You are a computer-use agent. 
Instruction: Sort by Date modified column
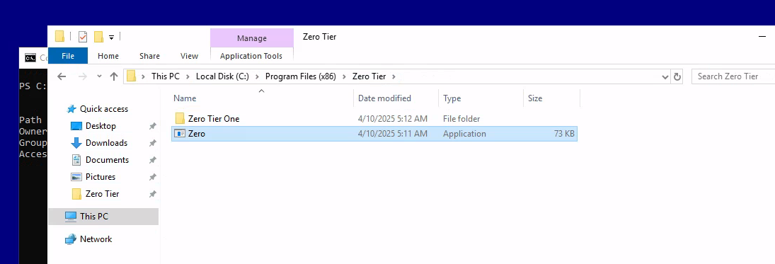tap(384, 98)
